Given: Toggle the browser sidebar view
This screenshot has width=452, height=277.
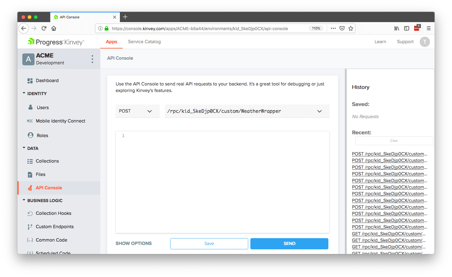Looking at the screenshot, I should pos(407,28).
